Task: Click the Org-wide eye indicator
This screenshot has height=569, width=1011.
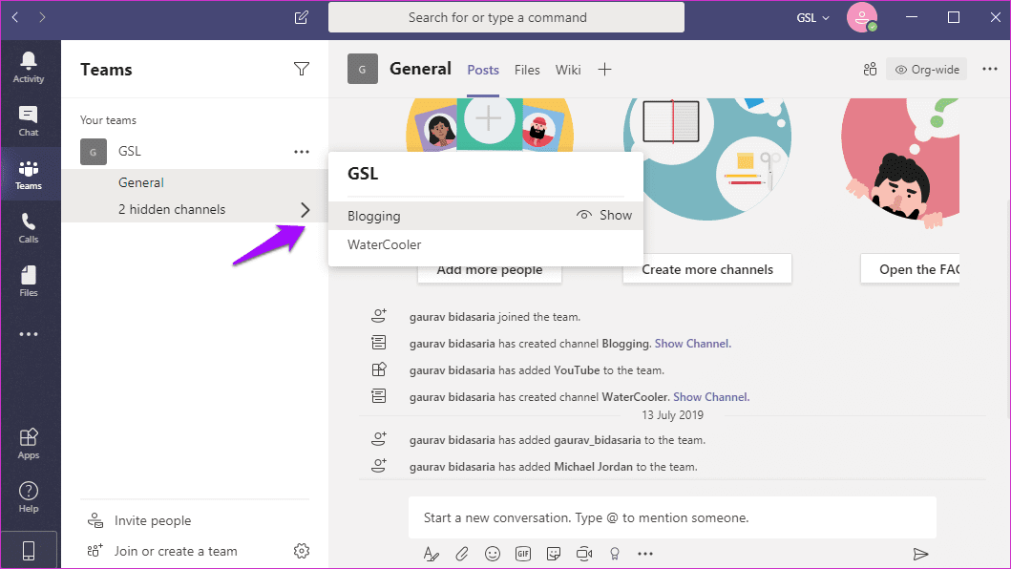Action: [x=927, y=69]
